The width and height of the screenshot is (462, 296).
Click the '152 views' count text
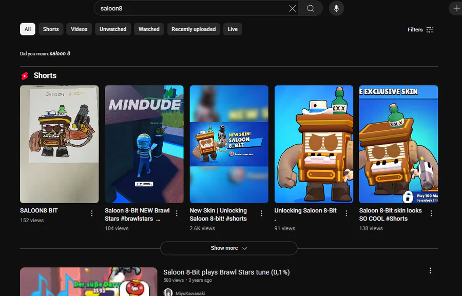[32, 220]
